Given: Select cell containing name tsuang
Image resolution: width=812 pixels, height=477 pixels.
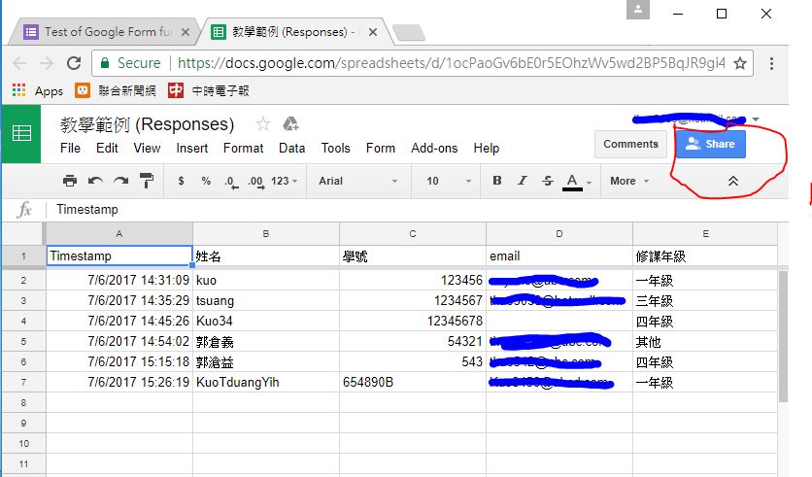Looking at the screenshot, I should 265,300.
